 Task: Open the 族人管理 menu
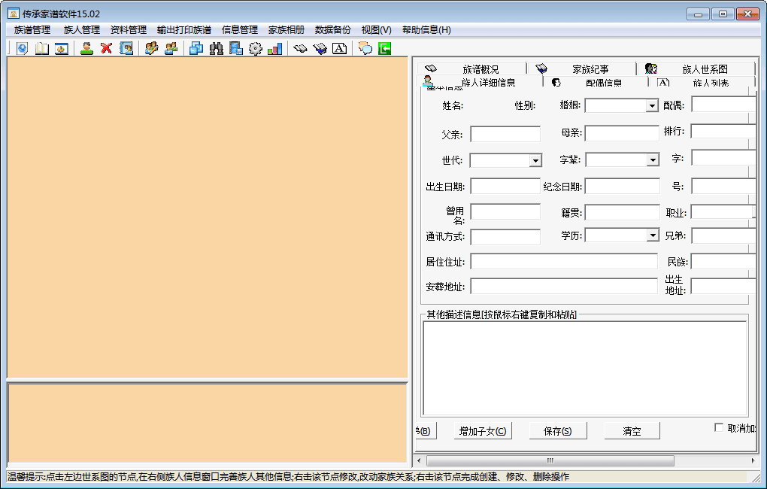82,30
